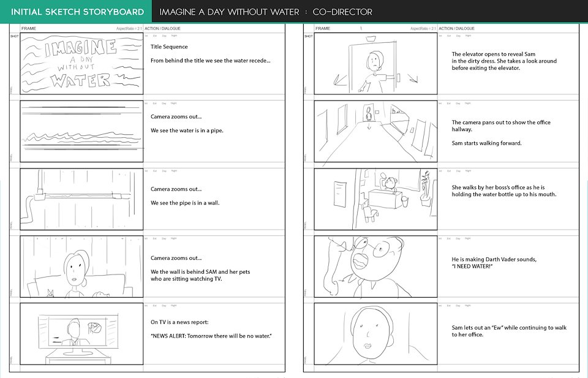Select the water-in-a-pipe frame sketch
The image size is (588, 378).
(x=81, y=131)
